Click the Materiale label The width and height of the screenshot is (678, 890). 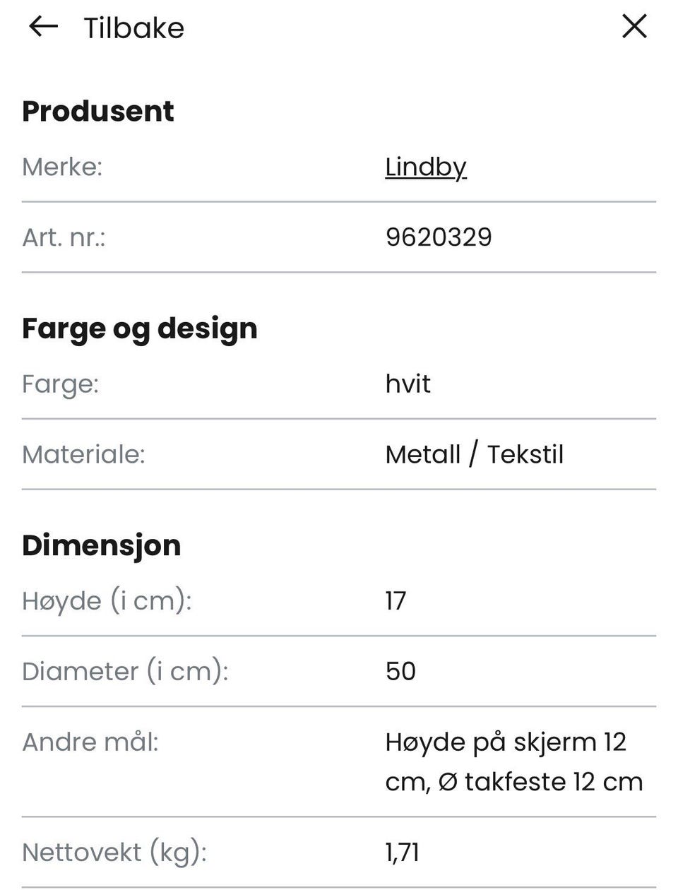(83, 454)
